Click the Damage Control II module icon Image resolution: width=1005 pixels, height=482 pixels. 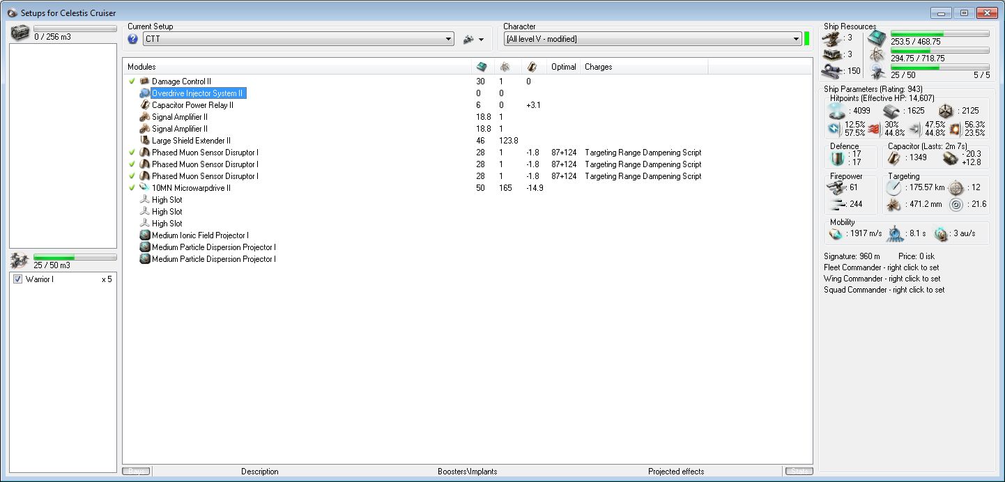click(x=145, y=81)
